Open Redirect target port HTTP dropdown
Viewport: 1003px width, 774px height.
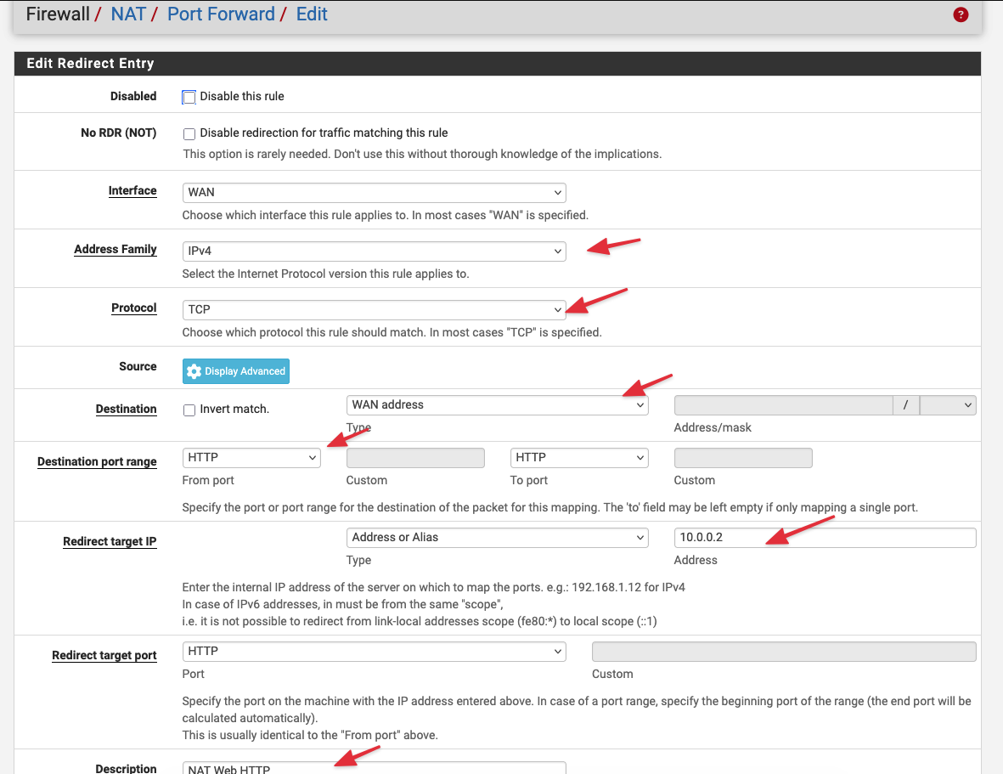point(374,652)
